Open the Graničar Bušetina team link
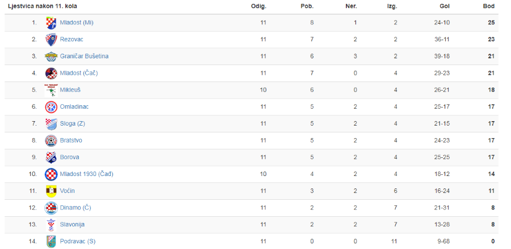511x249 pixels. coord(84,56)
